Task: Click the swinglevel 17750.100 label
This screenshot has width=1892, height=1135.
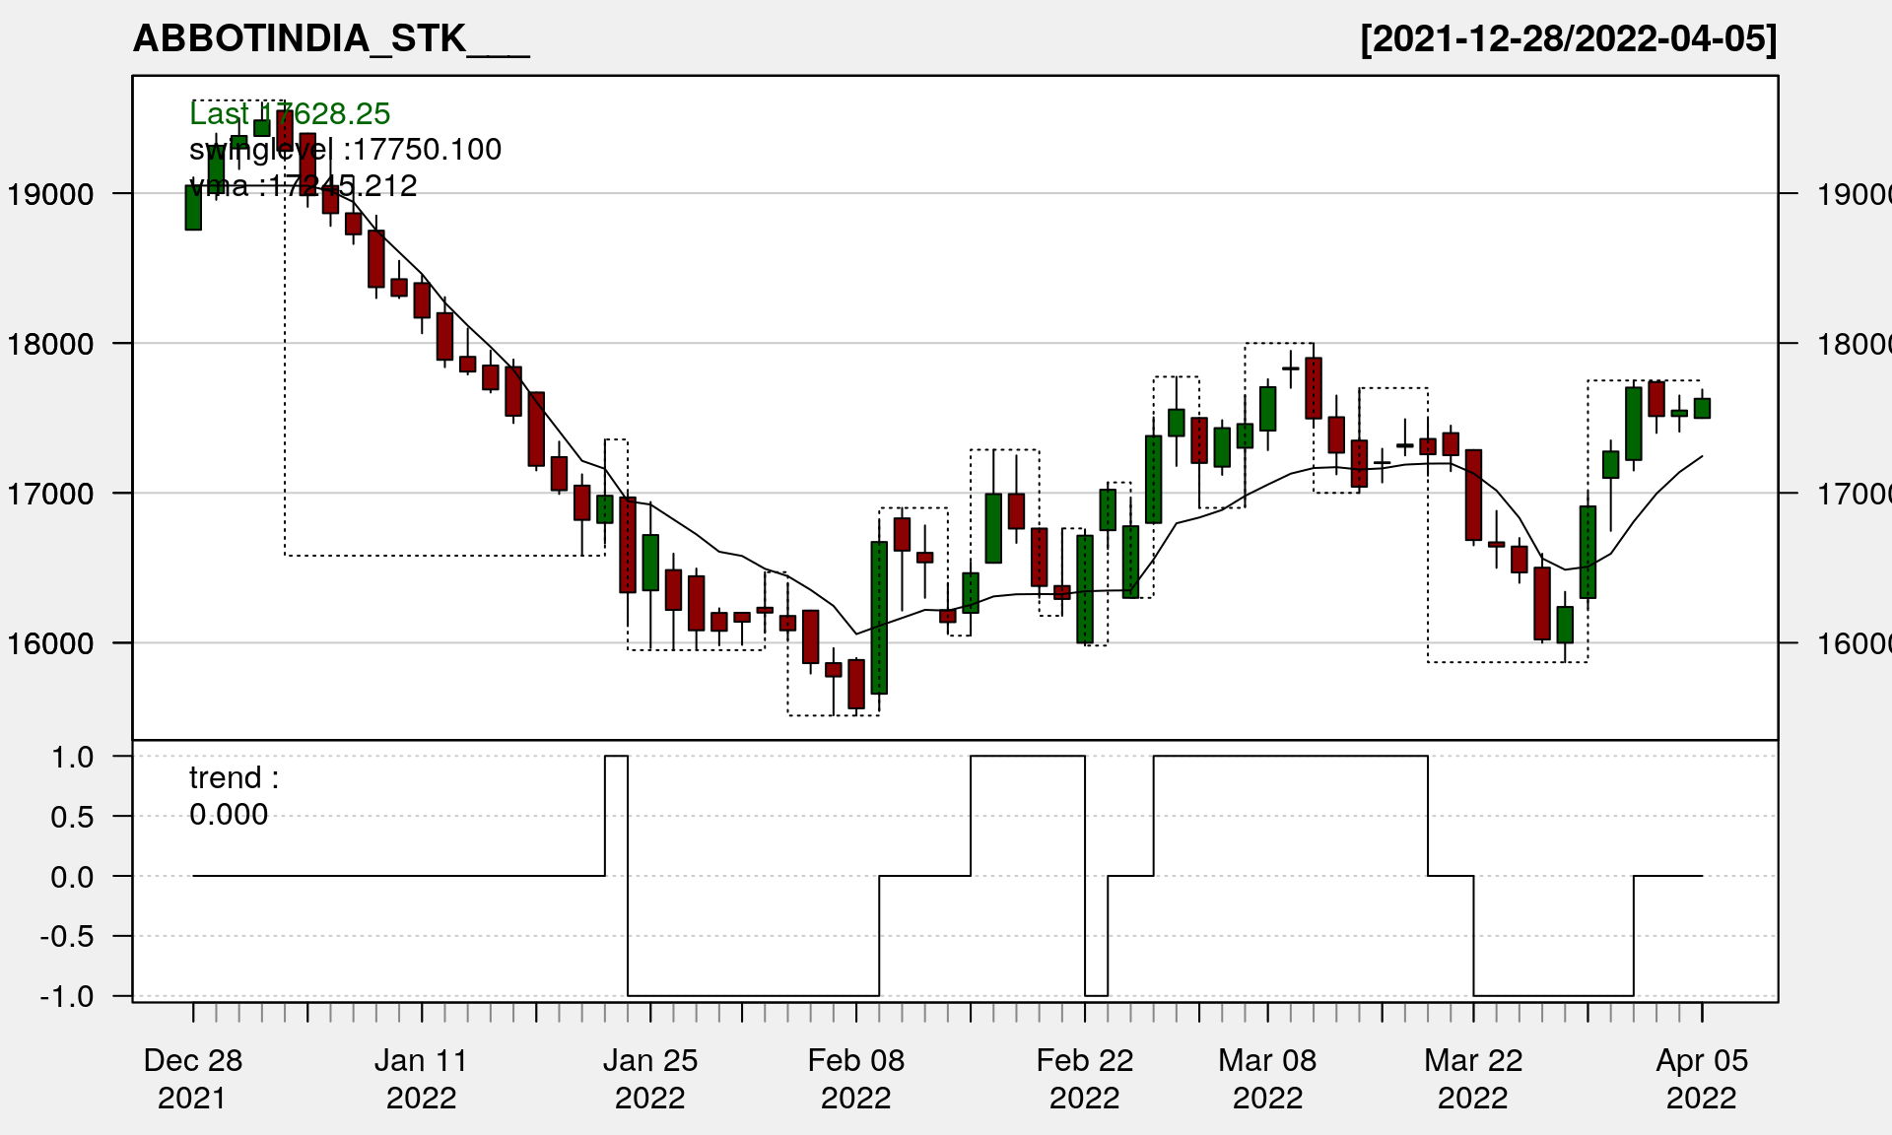Action: [x=345, y=150]
